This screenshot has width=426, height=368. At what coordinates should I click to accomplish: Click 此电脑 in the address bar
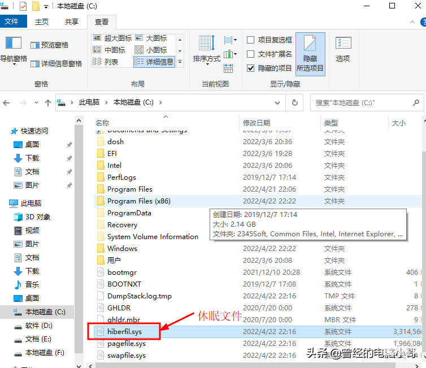tap(89, 102)
